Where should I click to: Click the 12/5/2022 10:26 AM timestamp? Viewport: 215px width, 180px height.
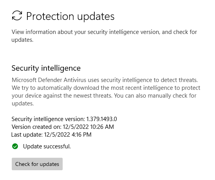click(x=88, y=127)
